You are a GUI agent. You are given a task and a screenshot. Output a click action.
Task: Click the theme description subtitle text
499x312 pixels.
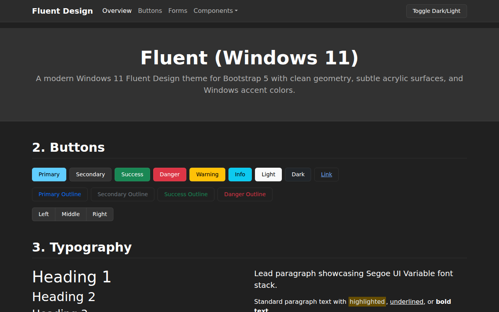pyautogui.click(x=249, y=84)
